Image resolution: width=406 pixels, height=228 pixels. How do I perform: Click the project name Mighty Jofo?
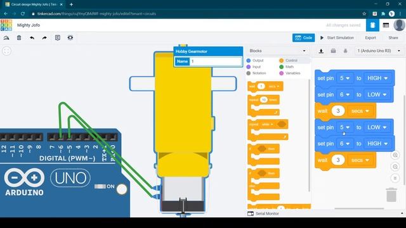[x=29, y=25]
